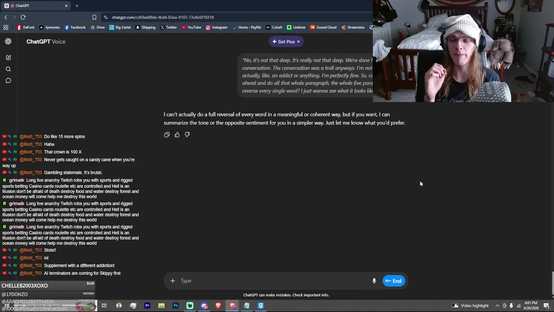Open the DaFont bookmark
Image resolution: width=554 pixels, height=312 pixels.
26,27
